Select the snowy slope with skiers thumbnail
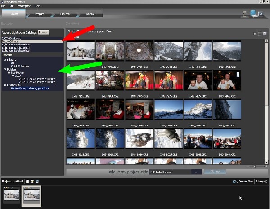 (81, 80)
